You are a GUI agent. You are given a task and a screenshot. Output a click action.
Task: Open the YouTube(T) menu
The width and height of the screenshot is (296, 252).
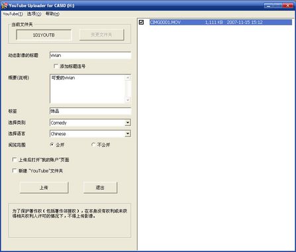13,14
